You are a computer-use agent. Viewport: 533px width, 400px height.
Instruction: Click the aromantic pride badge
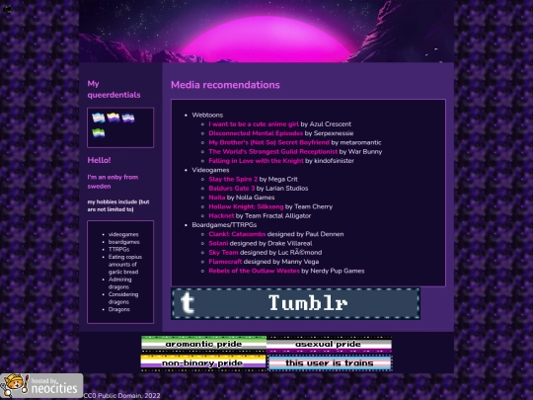(203, 344)
